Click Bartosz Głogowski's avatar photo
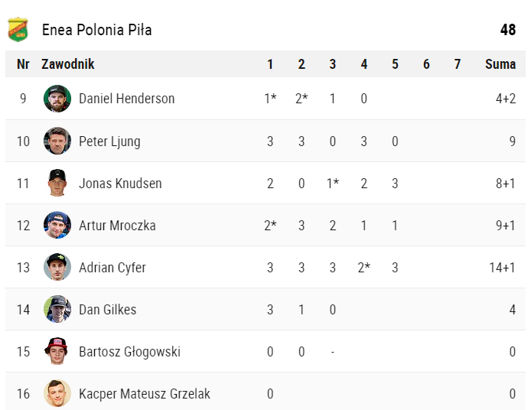Screen dimensions: 531x410 pos(57,352)
